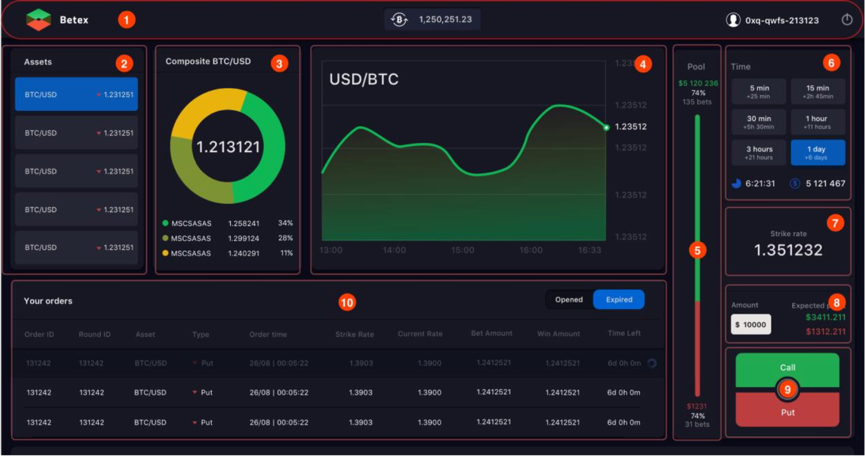Viewport: 865px width, 456px height.
Task: Select the 3 hours time option
Action: [759, 153]
